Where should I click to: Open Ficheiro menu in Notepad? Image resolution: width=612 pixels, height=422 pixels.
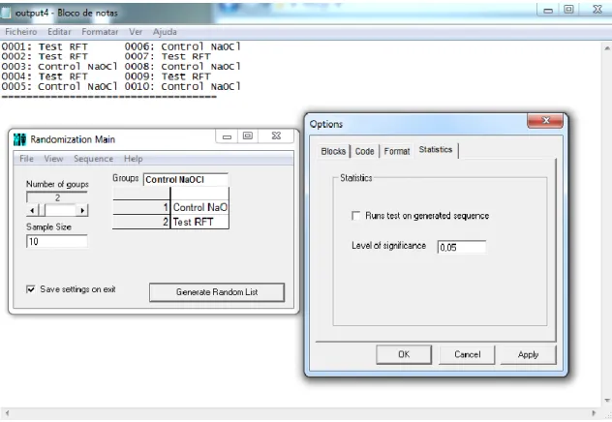[x=21, y=32]
